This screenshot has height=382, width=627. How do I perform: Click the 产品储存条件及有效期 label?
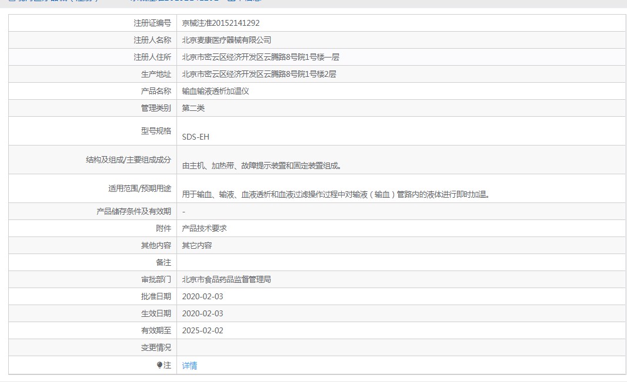pos(134,211)
